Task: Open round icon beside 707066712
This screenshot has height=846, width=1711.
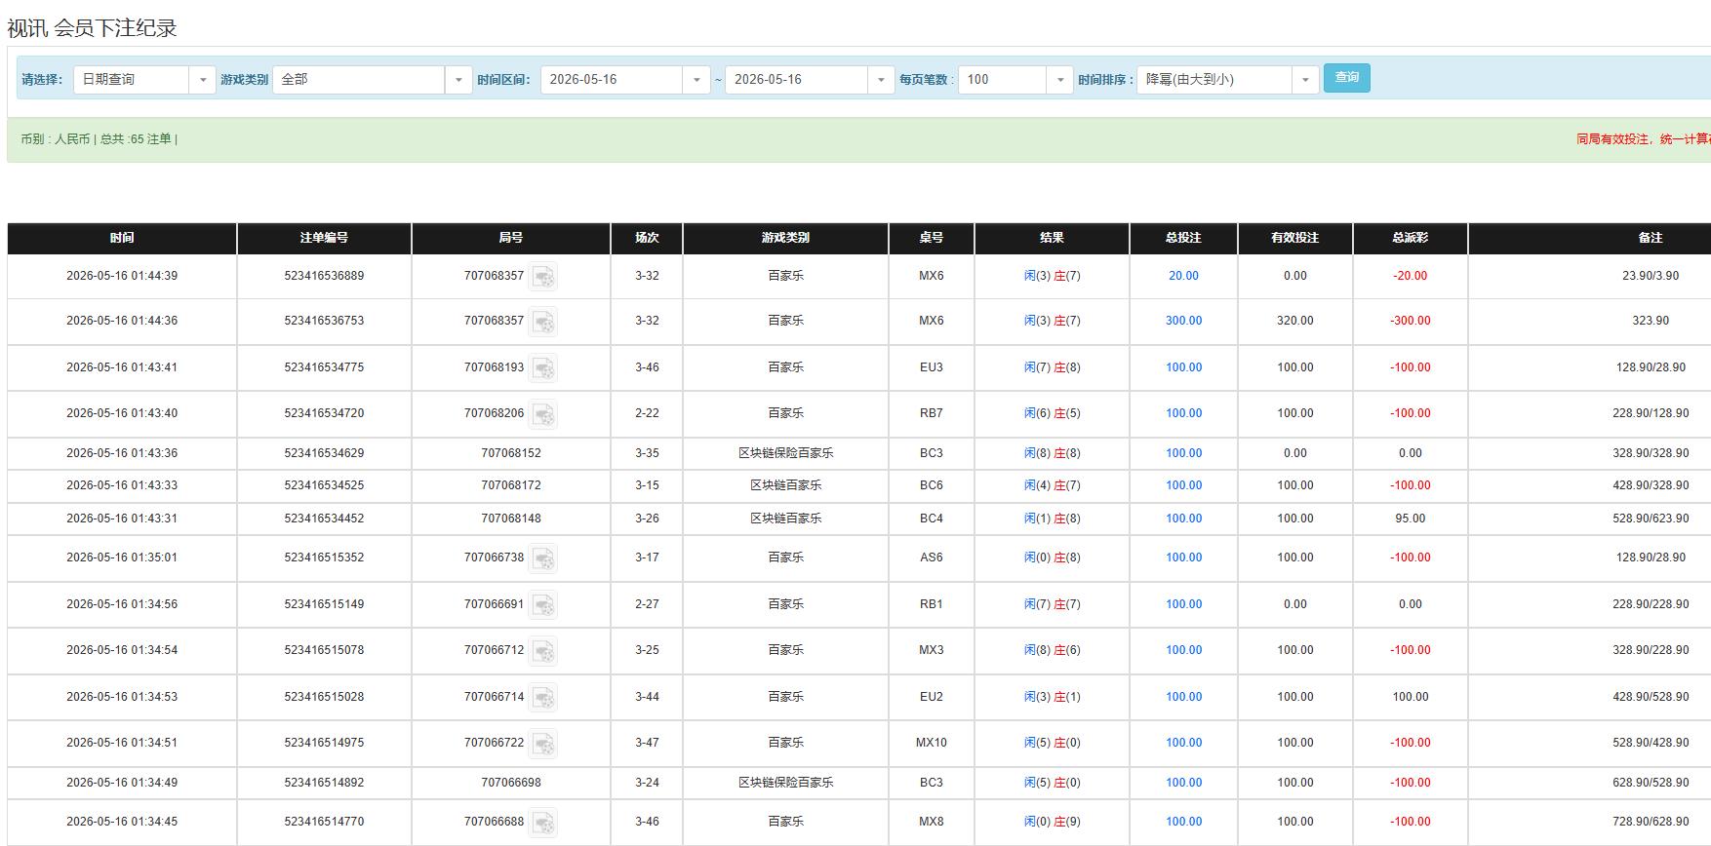Action: point(543,651)
